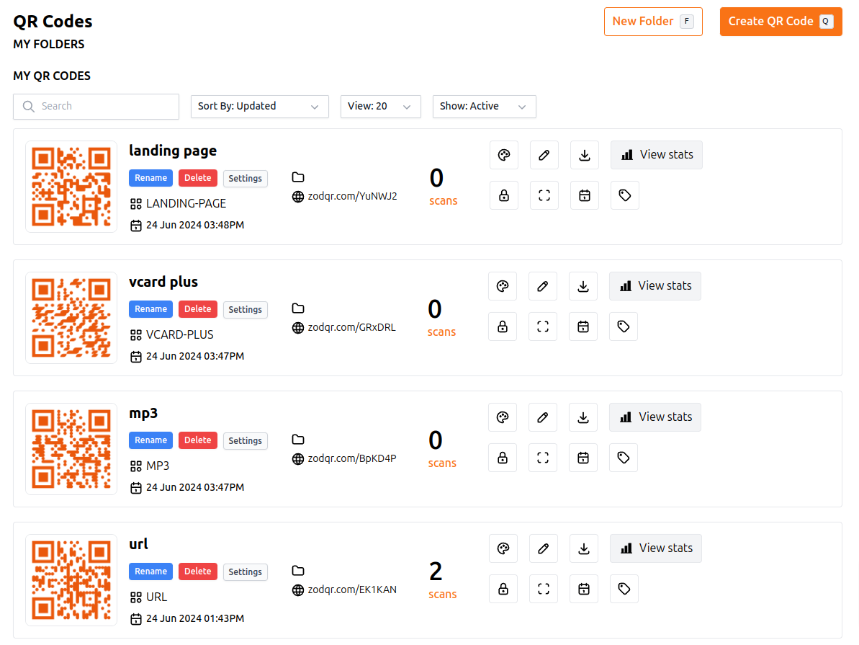Click the tag icon for landing page
The width and height of the screenshot is (859, 645).
click(624, 195)
